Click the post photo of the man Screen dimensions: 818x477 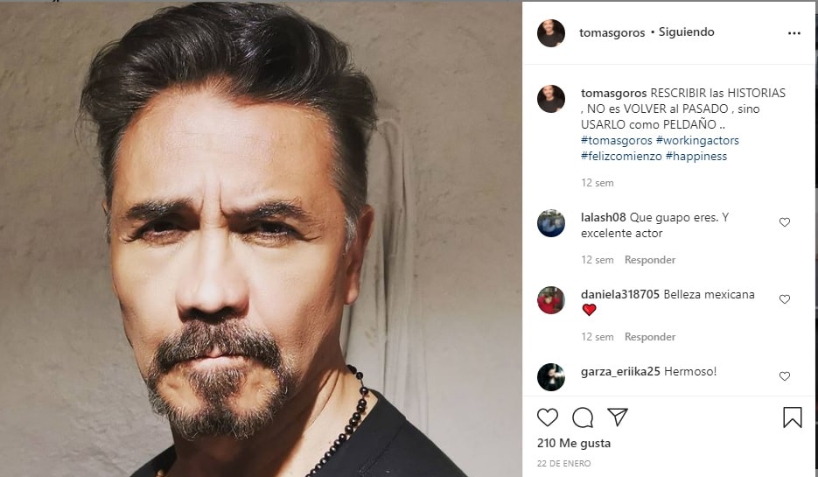click(261, 238)
